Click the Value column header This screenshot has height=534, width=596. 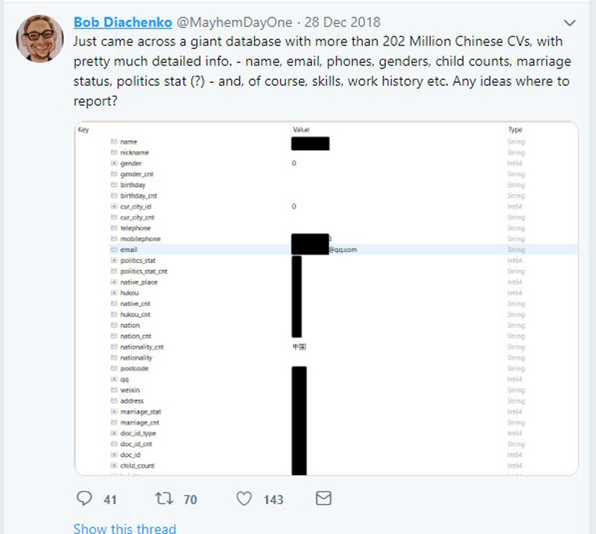tap(301, 130)
